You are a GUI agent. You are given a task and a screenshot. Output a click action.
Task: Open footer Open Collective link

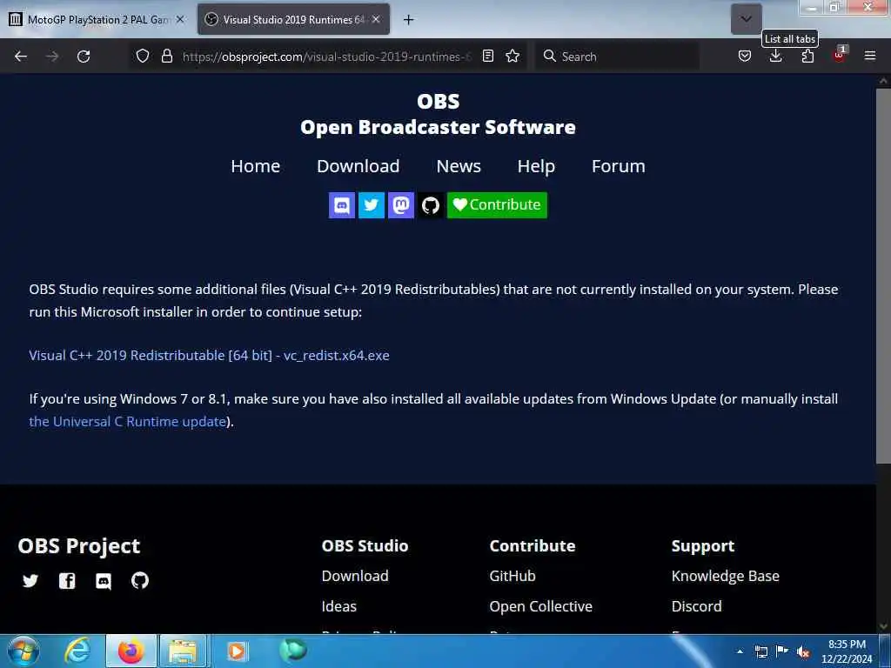[541, 606]
